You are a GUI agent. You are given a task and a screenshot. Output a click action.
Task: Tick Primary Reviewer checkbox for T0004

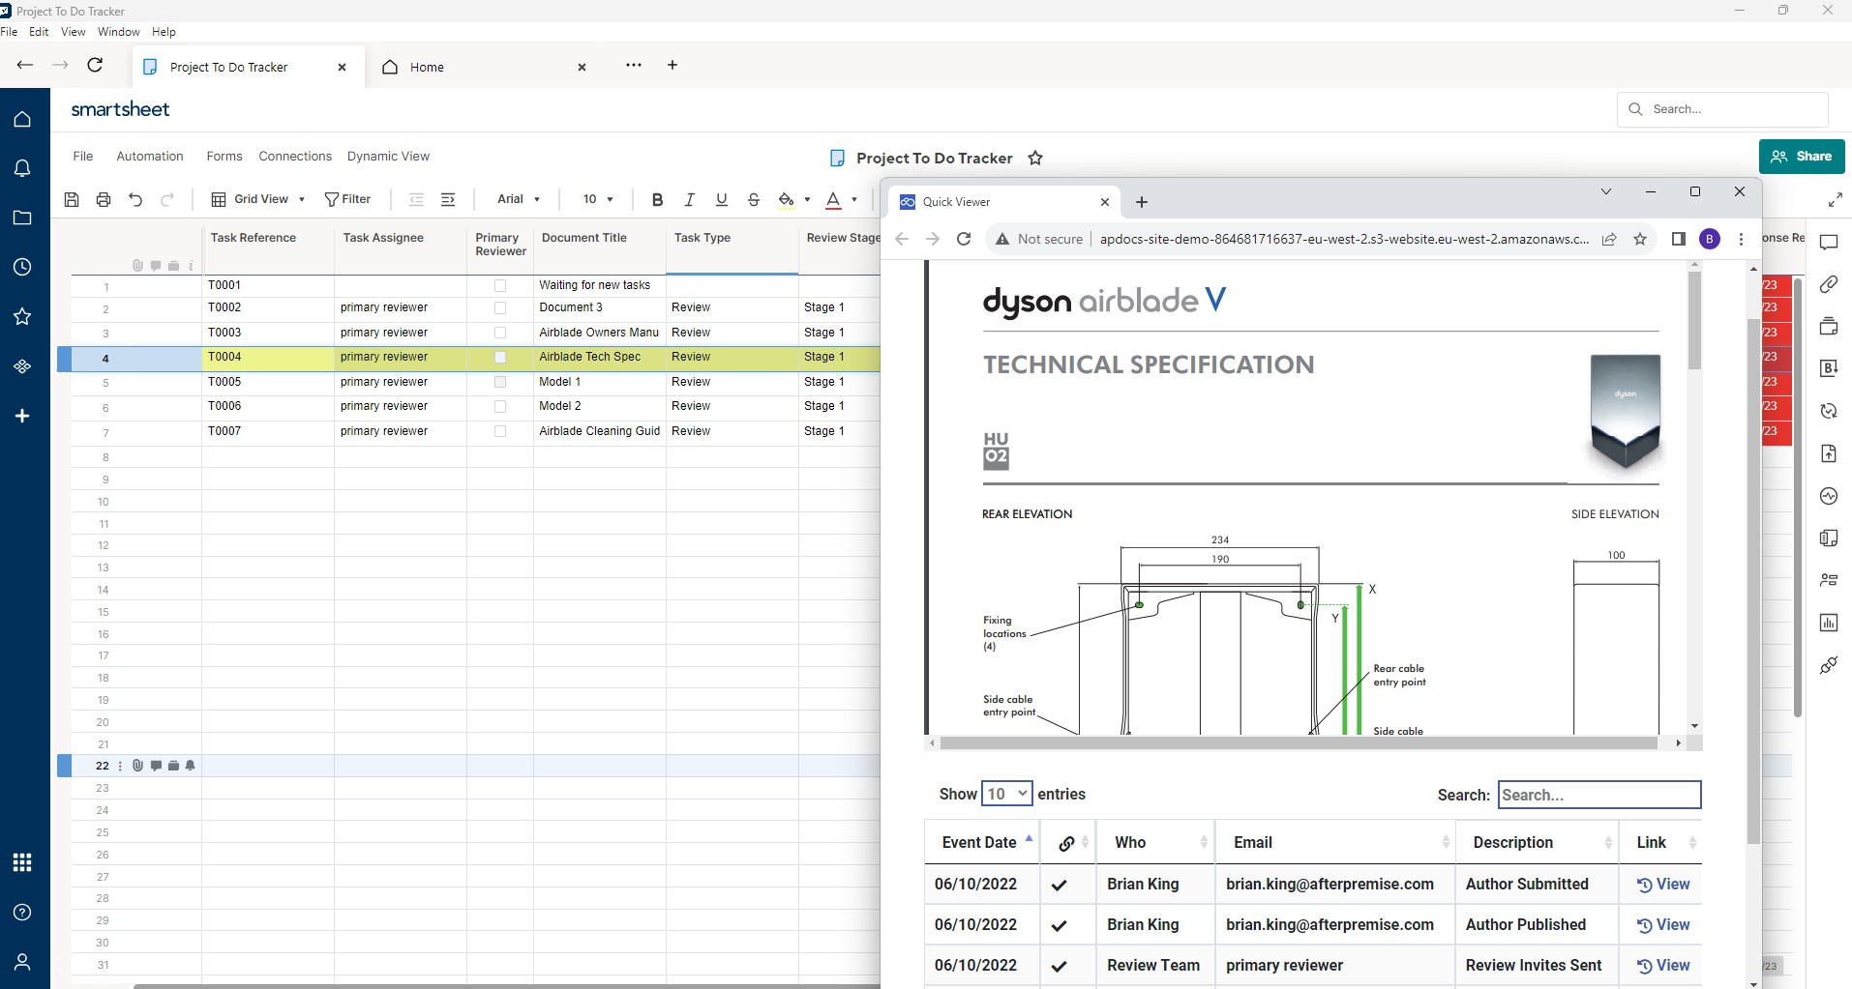[500, 357]
